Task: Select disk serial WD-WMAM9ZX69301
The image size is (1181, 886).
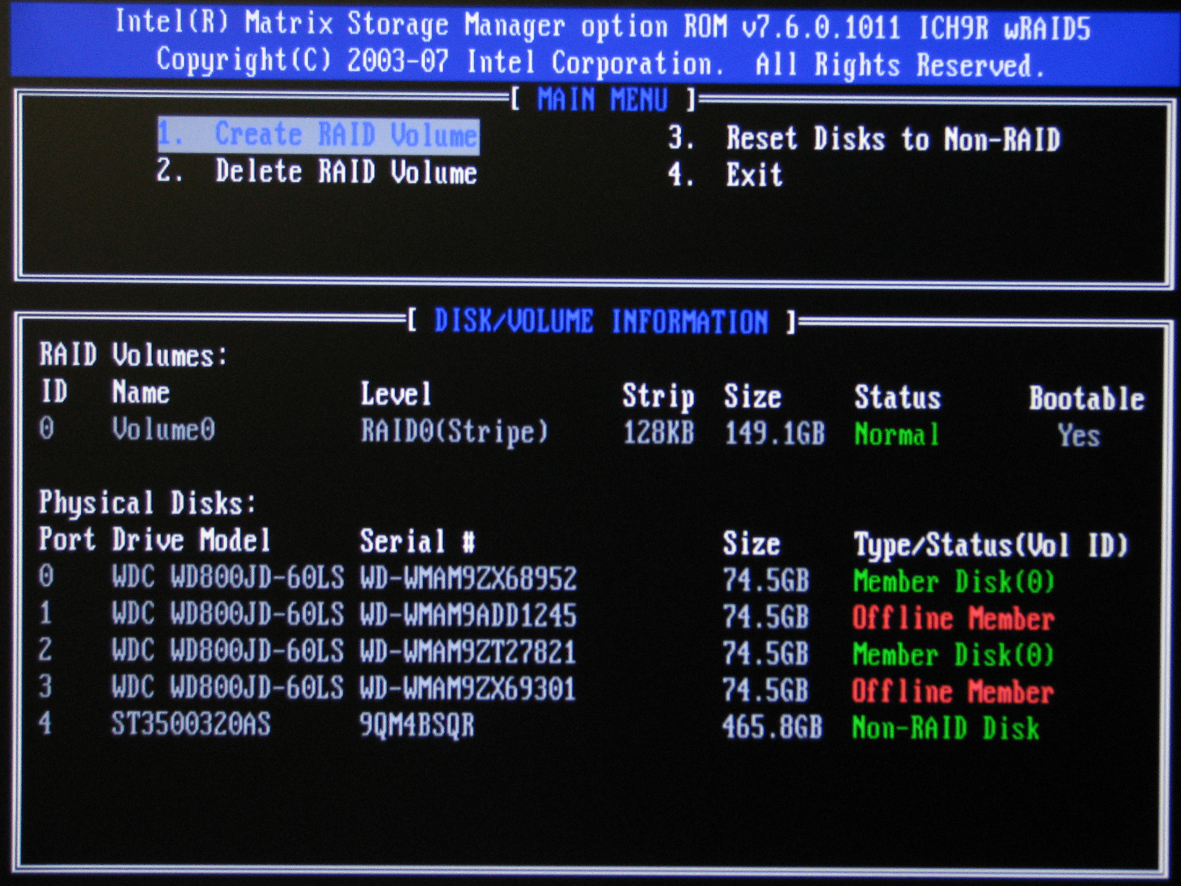Action: point(468,688)
